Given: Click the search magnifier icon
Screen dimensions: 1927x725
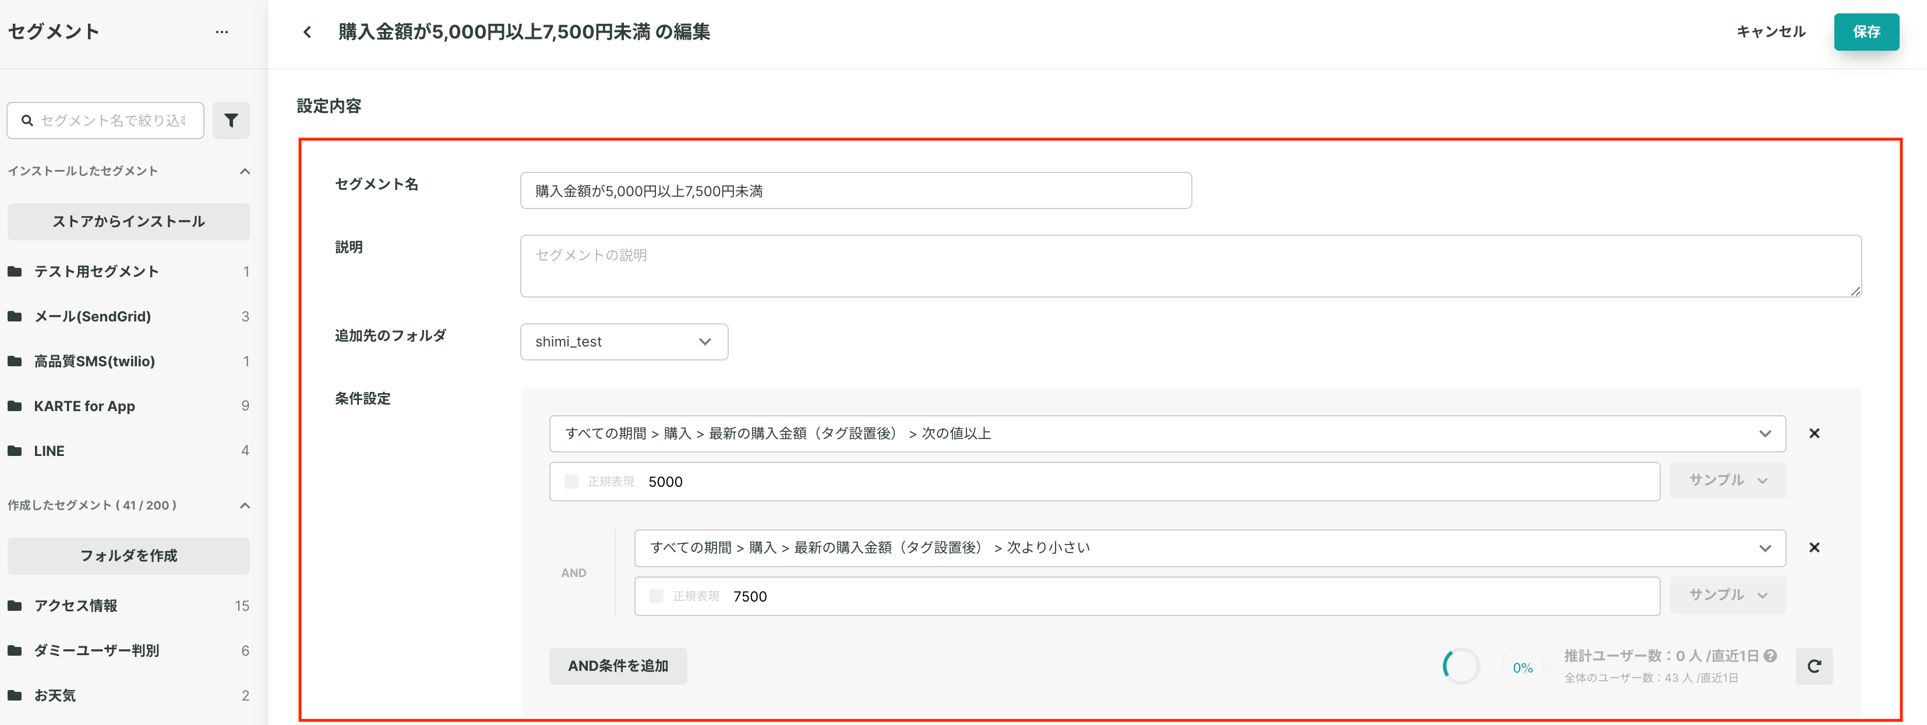Looking at the screenshot, I should 27,121.
